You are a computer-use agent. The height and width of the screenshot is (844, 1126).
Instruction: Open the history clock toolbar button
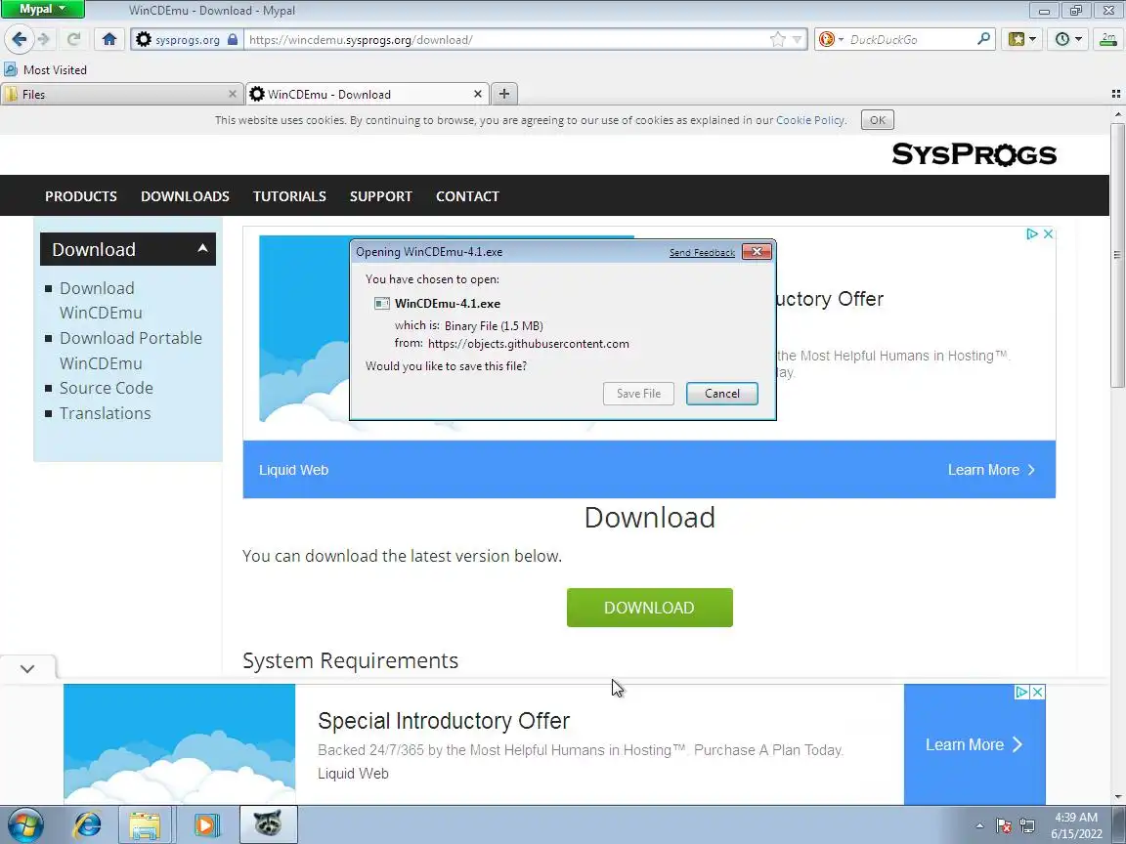pyautogui.click(x=1067, y=39)
